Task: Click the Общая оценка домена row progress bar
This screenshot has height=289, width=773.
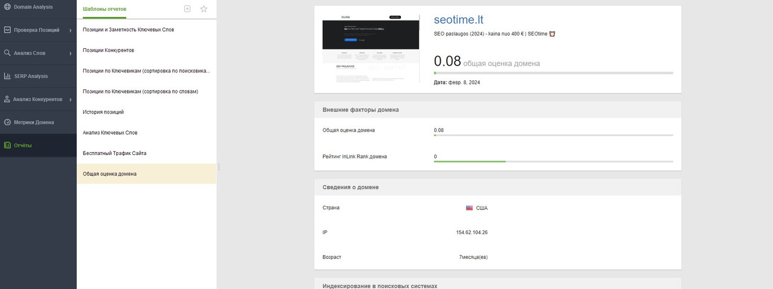Action: pyautogui.click(x=553, y=135)
